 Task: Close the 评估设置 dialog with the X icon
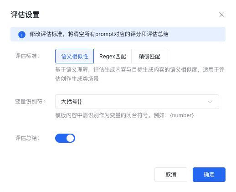222,15
